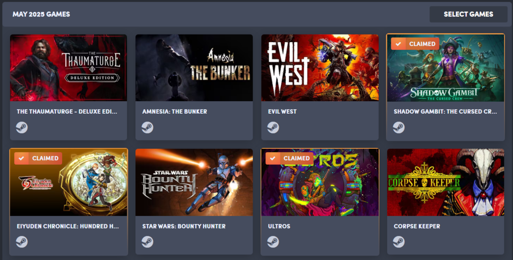Image resolution: width=513 pixels, height=260 pixels.
Task: Click the Claimed checkmark badge on Shadow Gambit
Action: (415, 44)
